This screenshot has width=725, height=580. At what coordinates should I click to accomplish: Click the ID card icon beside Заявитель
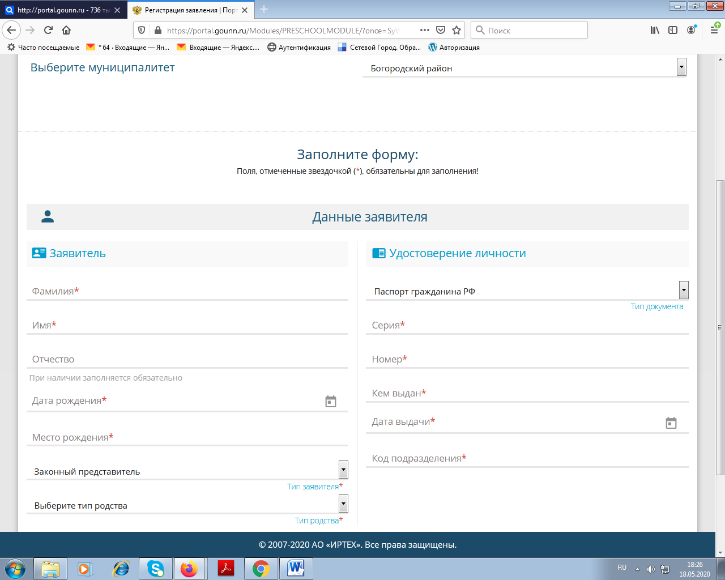39,253
